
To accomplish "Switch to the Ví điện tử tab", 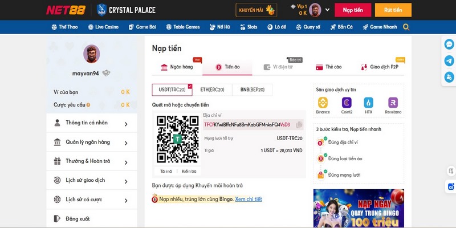I will 278,67.
